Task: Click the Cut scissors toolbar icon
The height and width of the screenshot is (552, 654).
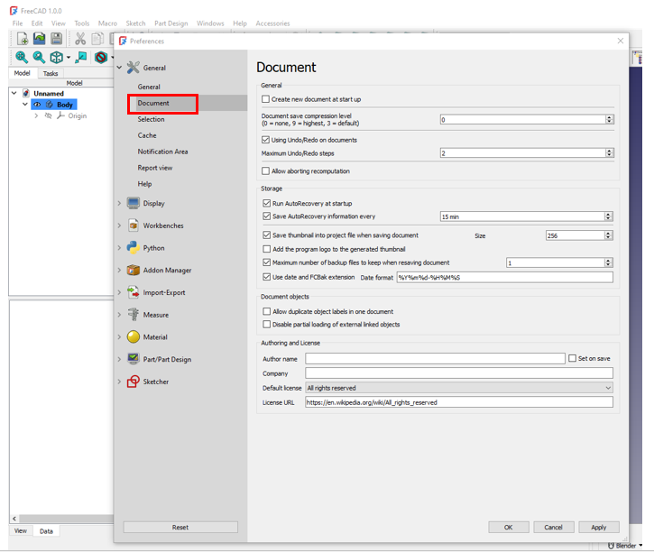Action: click(x=80, y=39)
